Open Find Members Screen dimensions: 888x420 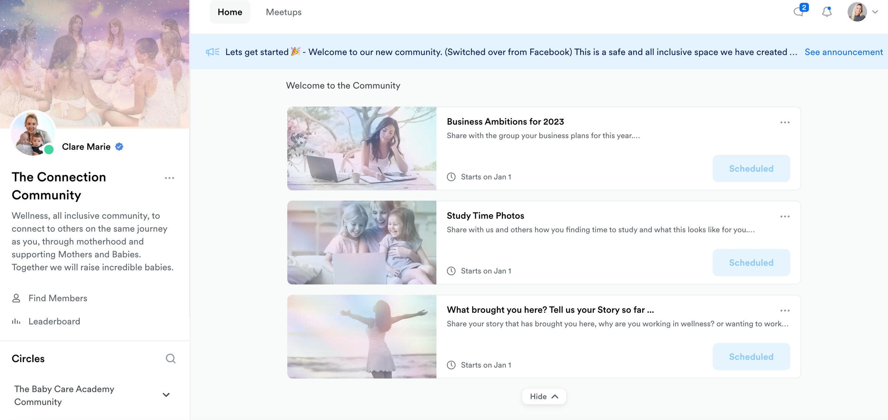(x=58, y=298)
